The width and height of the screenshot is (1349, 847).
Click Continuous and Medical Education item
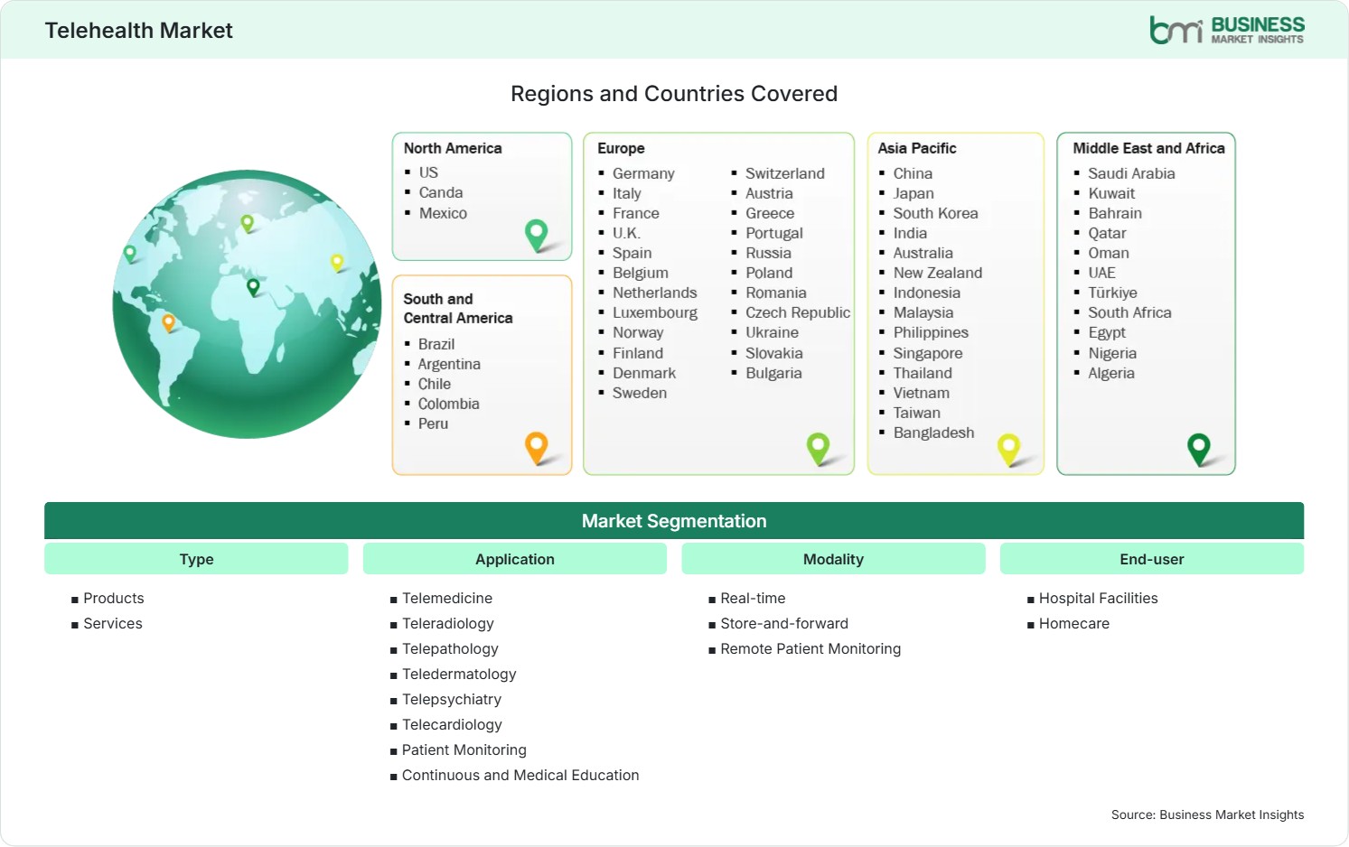click(x=520, y=775)
